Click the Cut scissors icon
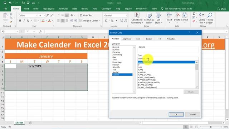 pos(11,14)
